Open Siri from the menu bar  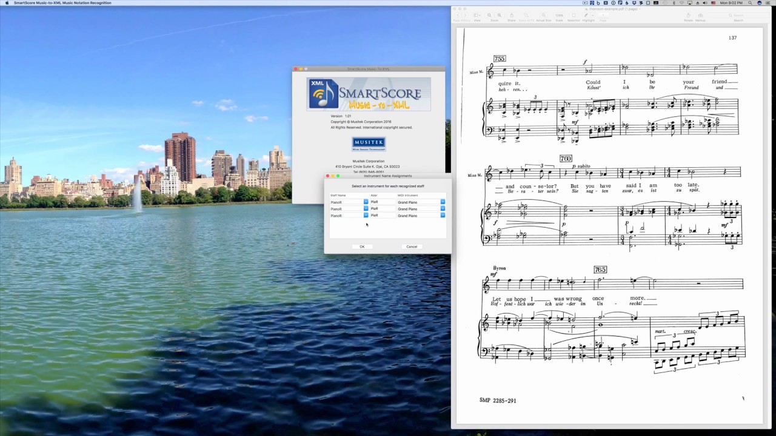759,2
